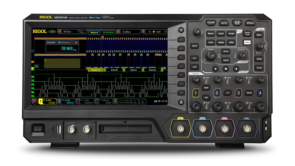Push the navigate stop square button
The width and height of the screenshot is (295, 166).
point(226,69)
